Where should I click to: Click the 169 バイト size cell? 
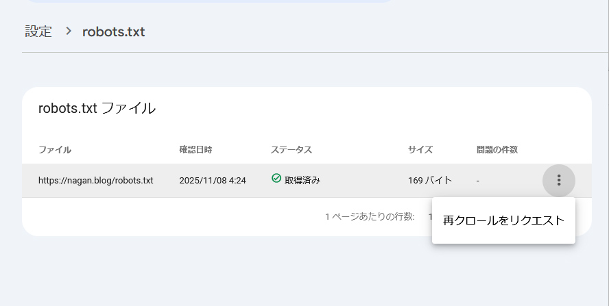(x=430, y=181)
